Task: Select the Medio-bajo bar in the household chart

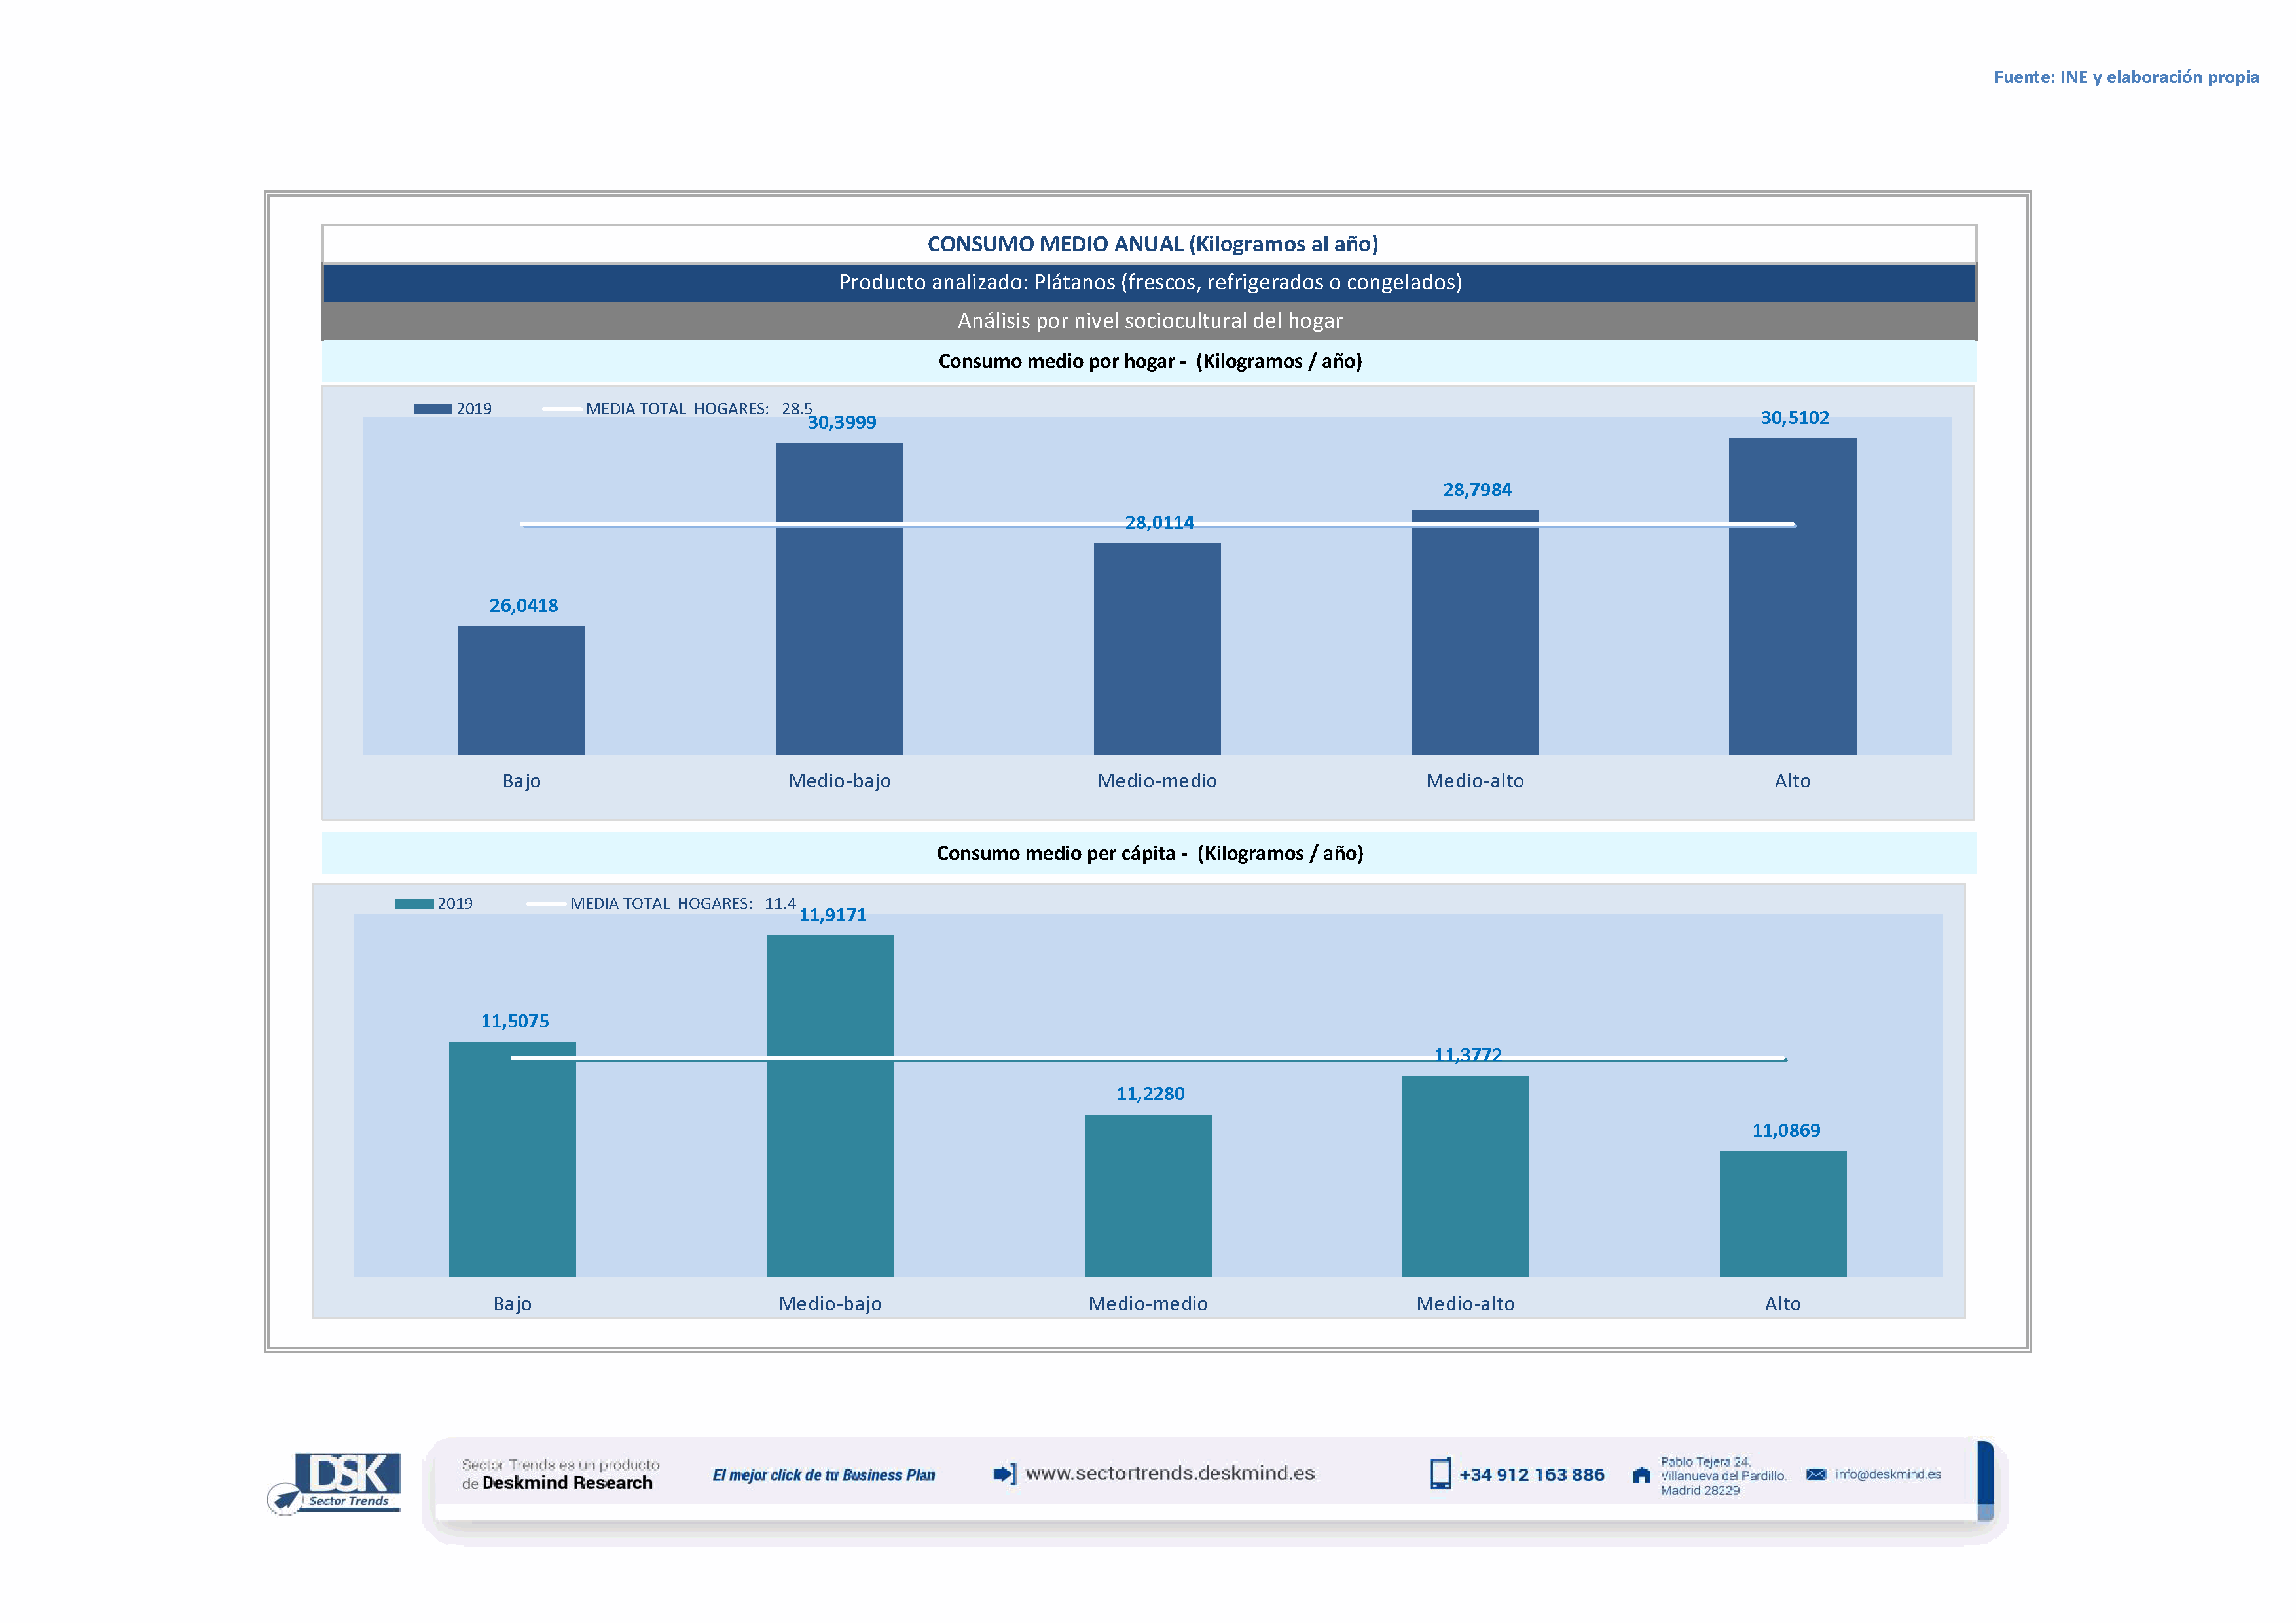Action: click(x=839, y=599)
